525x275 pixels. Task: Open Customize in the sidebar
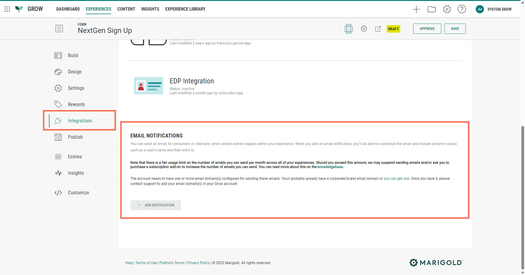78,193
